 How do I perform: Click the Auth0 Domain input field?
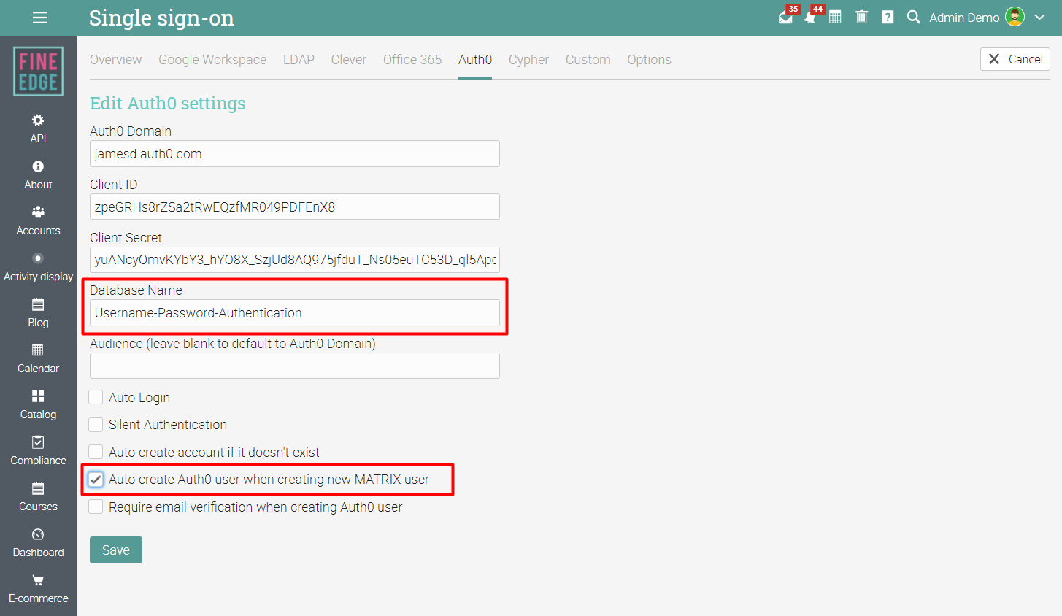click(295, 154)
